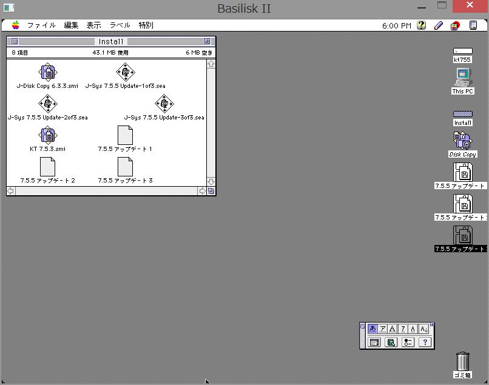Select the 7.5.5 アップデート 1 document icon
The image size is (489, 385).
coord(125,135)
